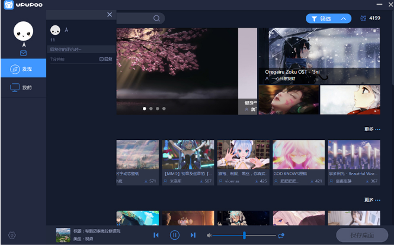Click download icon next to 507
The height and width of the screenshot is (245, 394).
pos(201,181)
